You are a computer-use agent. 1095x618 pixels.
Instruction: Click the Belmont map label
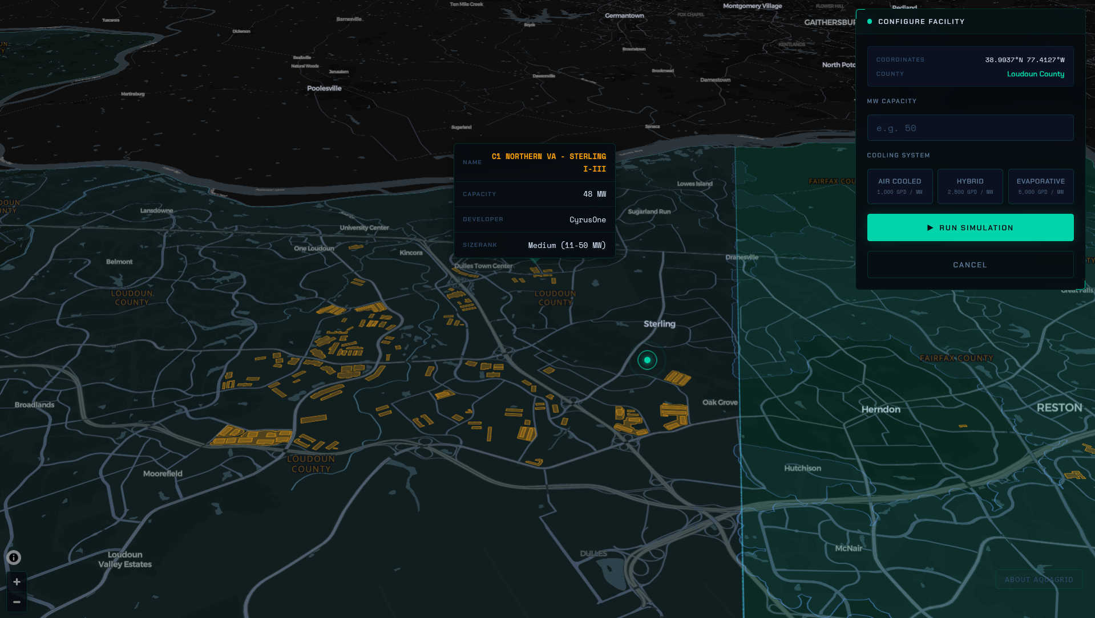(119, 262)
